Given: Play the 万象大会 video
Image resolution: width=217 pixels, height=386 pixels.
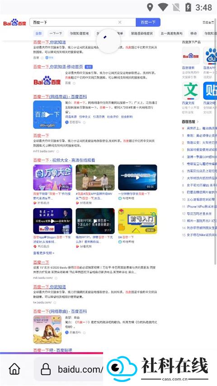Looking at the screenshot, I should (52, 177).
